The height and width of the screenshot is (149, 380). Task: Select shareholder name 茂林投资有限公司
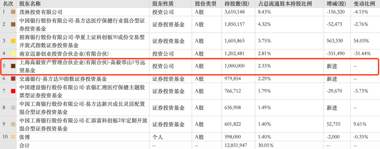click(x=41, y=12)
